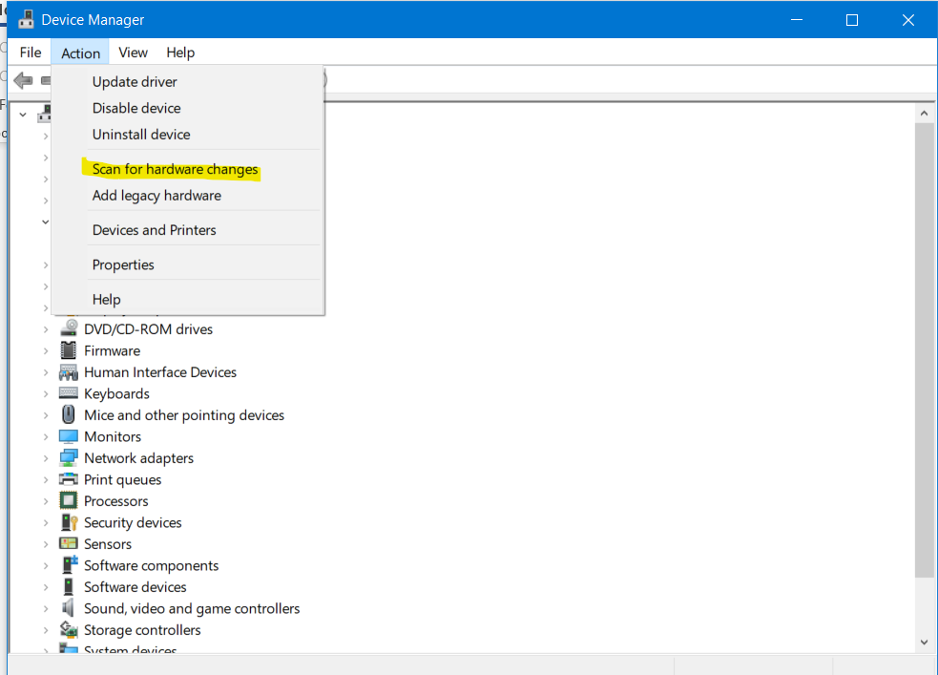Expand the Print queues node
Viewport: 938px width, 675px height.
tap(46, 480)
